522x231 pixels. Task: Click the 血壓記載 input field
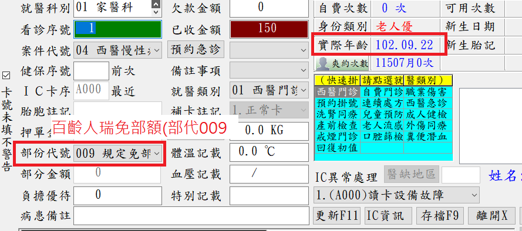pos(269,174)
